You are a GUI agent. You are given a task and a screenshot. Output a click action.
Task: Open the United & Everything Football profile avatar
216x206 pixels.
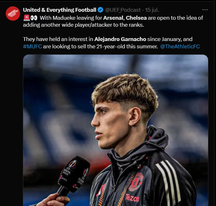13,13
